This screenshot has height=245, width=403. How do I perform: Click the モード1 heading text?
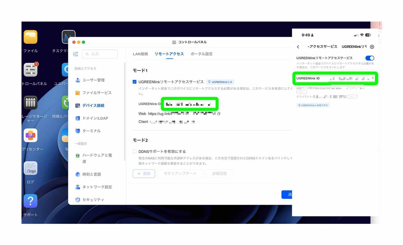click(140, 71)
